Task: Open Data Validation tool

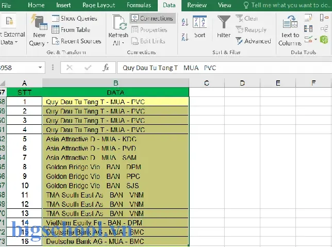Action: (308, 39)
